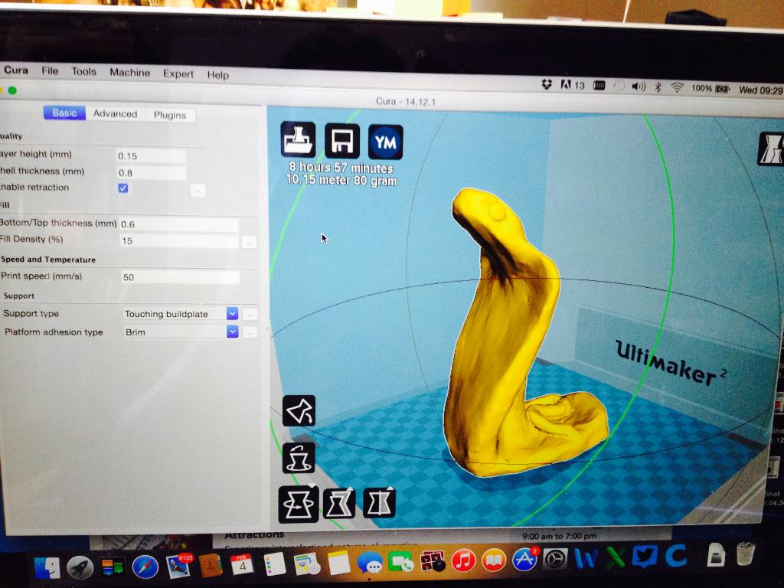The image size is (784, 588).
Task: Open Safari from the Dock
Action: point(145,567)
